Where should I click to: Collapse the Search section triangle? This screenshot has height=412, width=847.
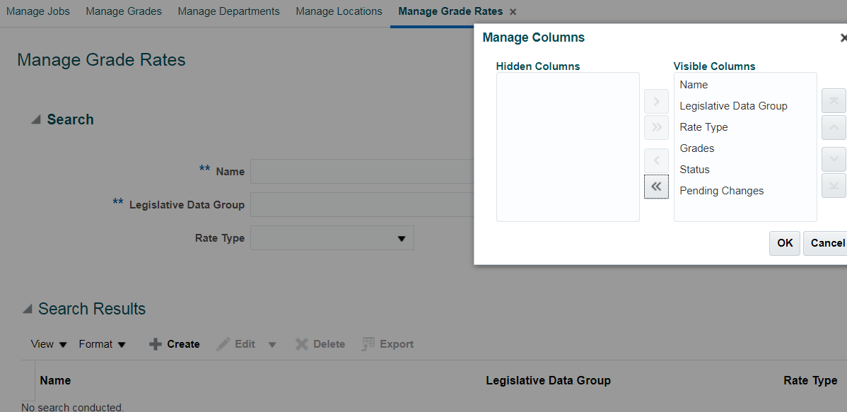click(35, 119)
